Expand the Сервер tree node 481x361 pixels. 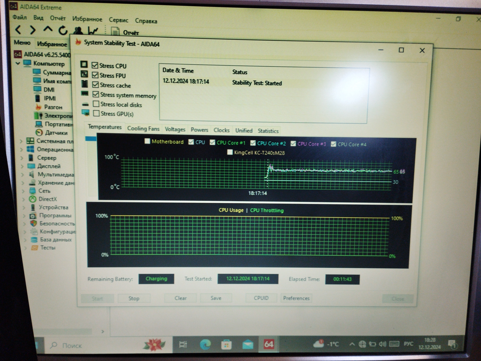tap(22, 158)
